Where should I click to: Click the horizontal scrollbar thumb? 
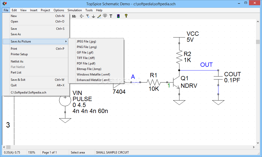coord(8,147)
